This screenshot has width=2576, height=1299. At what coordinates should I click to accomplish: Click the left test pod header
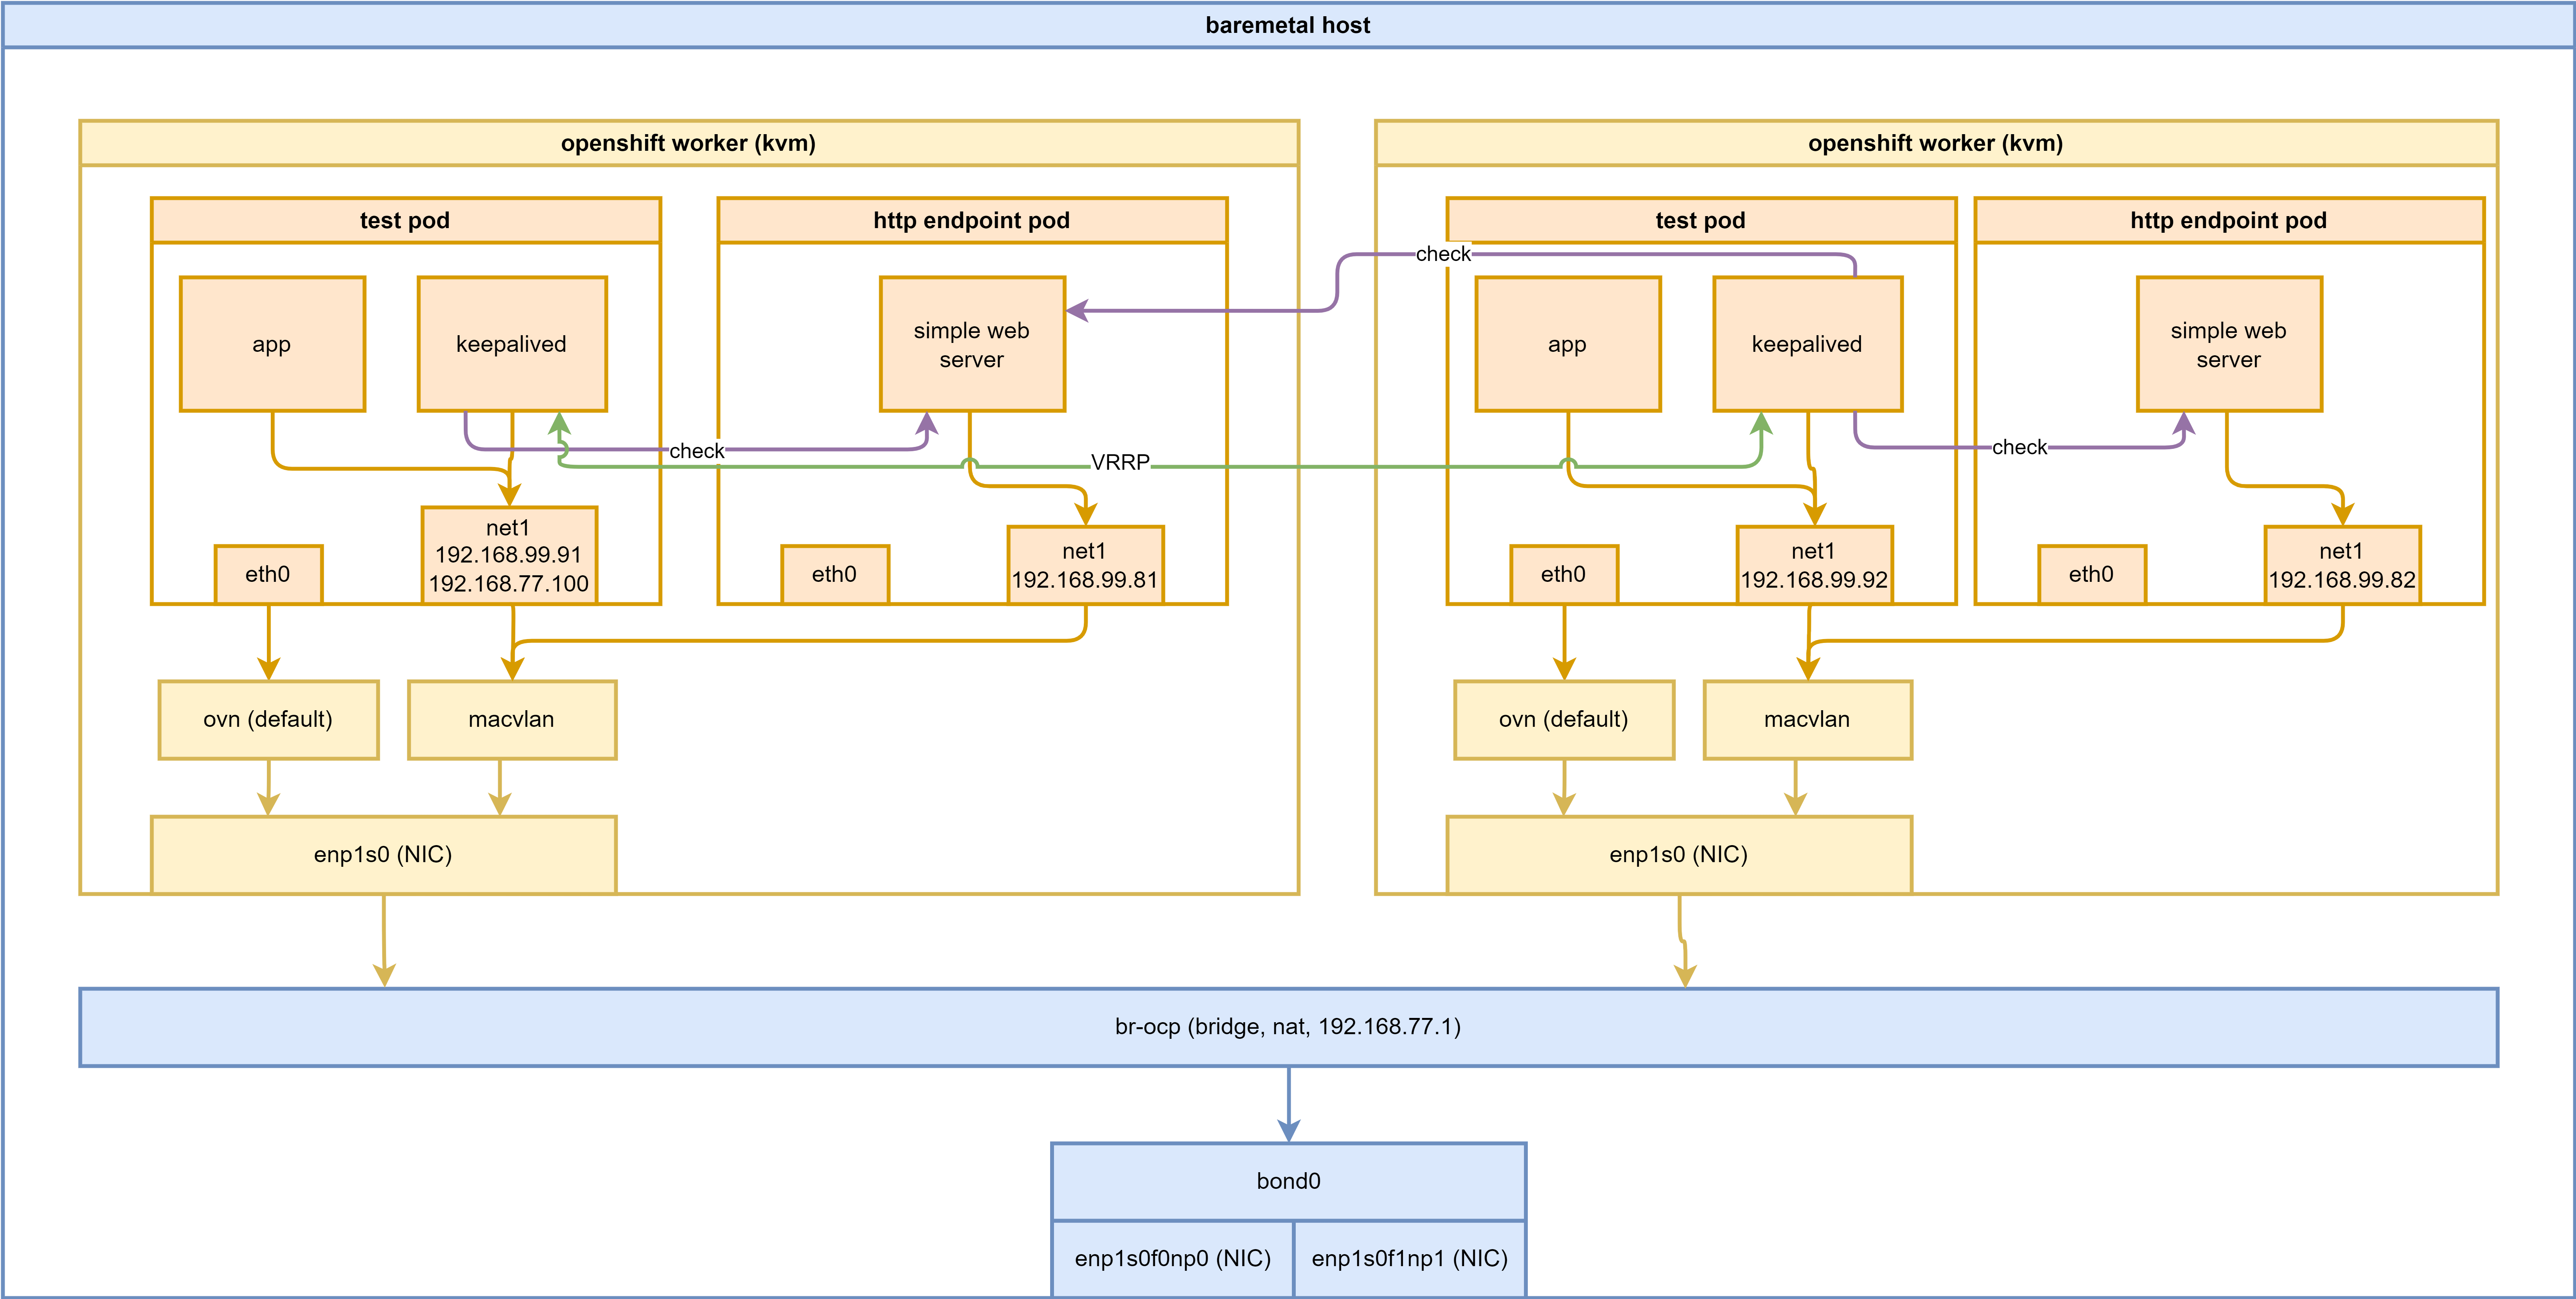pos(405,220)
